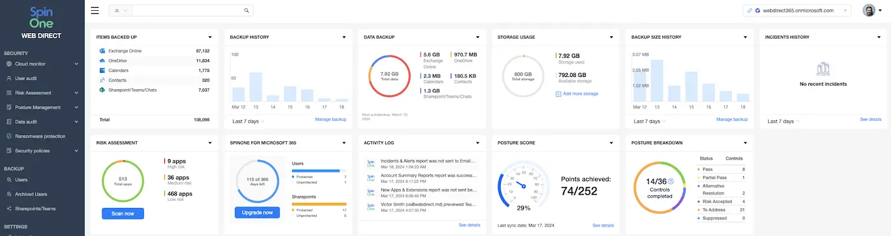Click the help icon beside 14/36
The height and width of the screenshot is (236, 891).
pos(671,182)
